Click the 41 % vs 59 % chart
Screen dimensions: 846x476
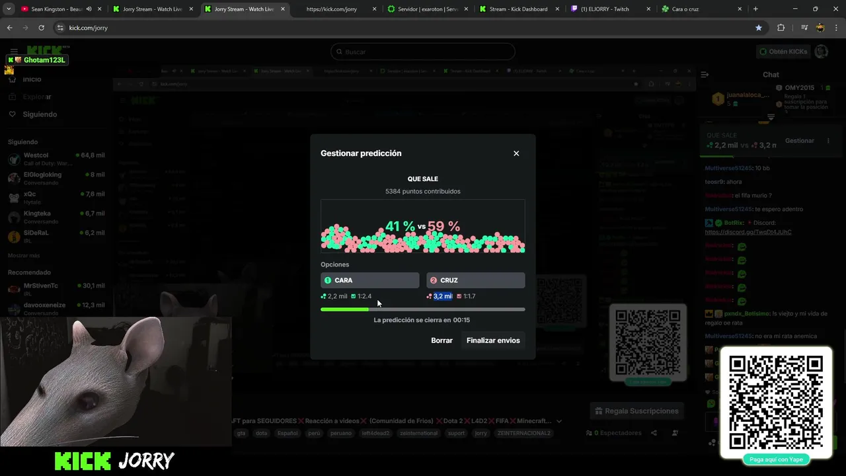423,226
